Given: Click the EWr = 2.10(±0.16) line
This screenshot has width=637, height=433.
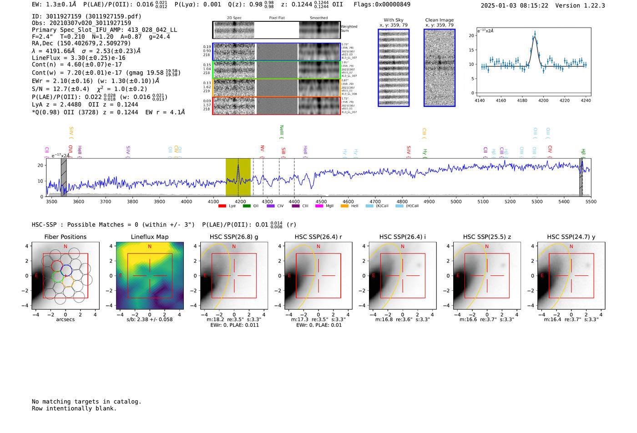Looking at the screenshot, I should (x=96, y=81).
